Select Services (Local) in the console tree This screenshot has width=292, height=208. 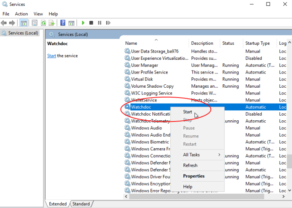23,33
